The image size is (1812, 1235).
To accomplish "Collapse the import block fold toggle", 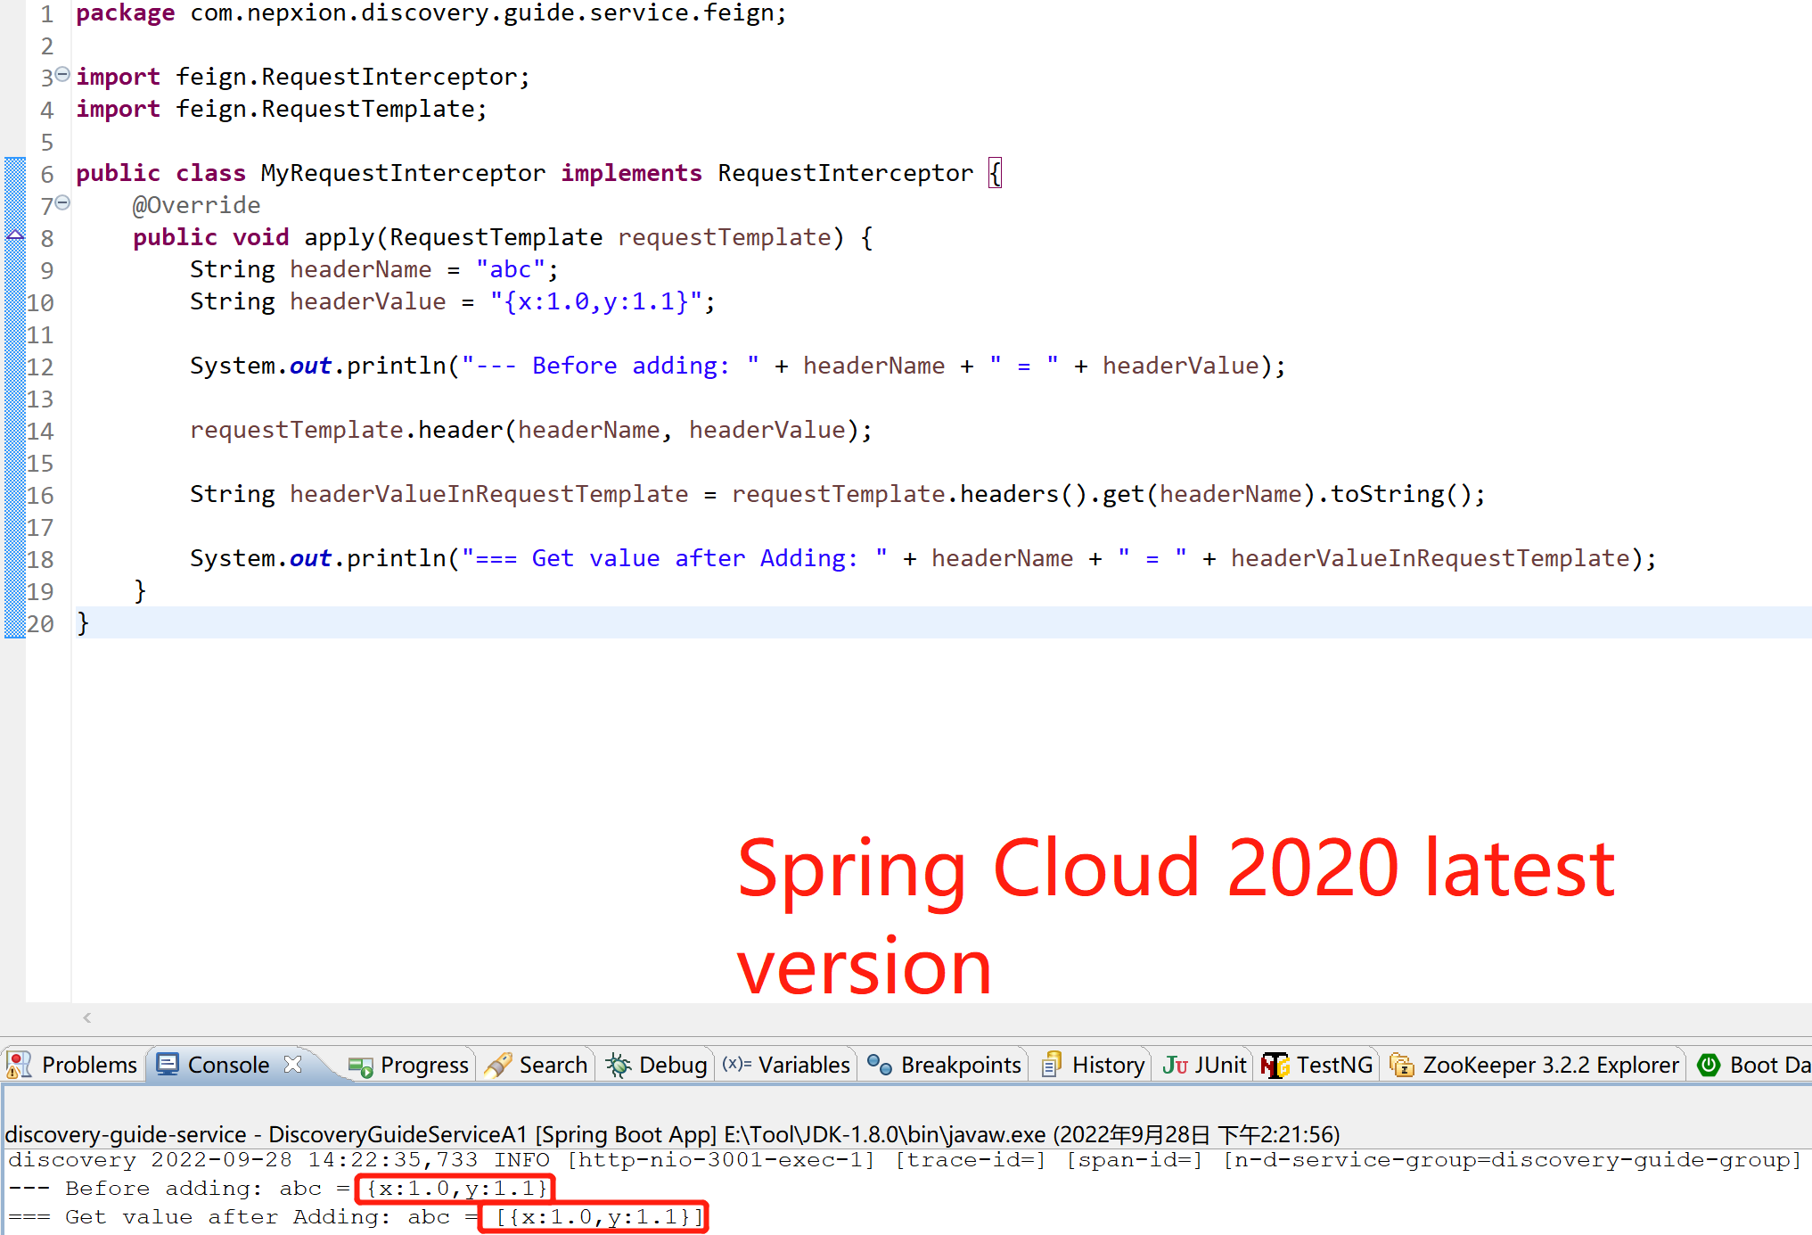I will (62, 75).
